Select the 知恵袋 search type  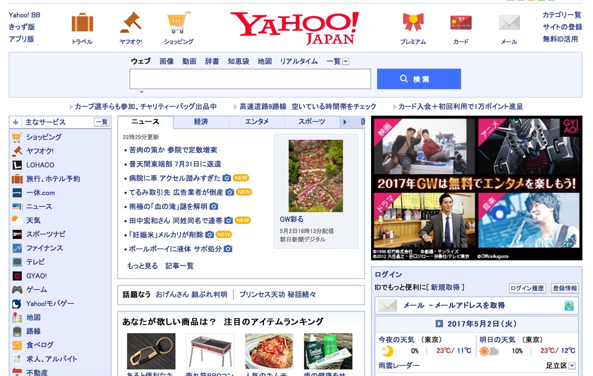239,61
